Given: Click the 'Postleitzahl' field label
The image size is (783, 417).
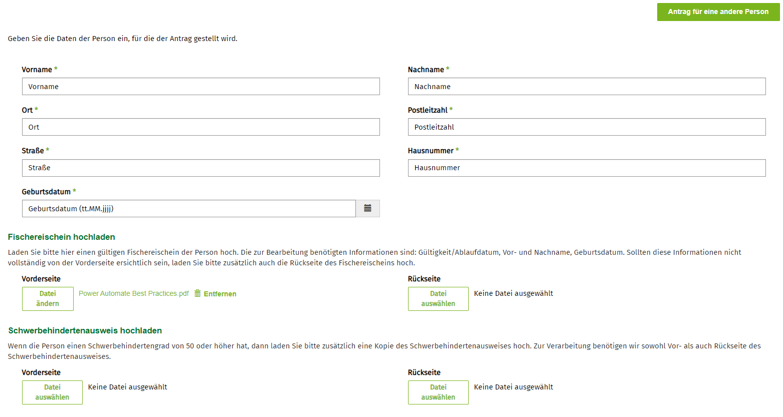Looking at the screenshot, I should 428,110.
